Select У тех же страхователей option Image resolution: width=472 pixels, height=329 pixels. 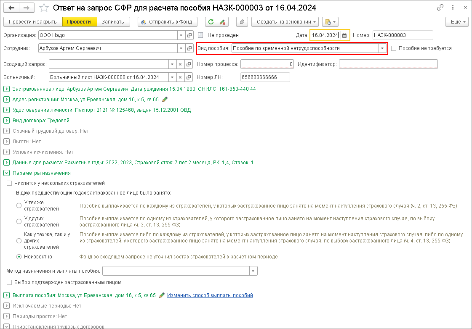pos(19,205)
